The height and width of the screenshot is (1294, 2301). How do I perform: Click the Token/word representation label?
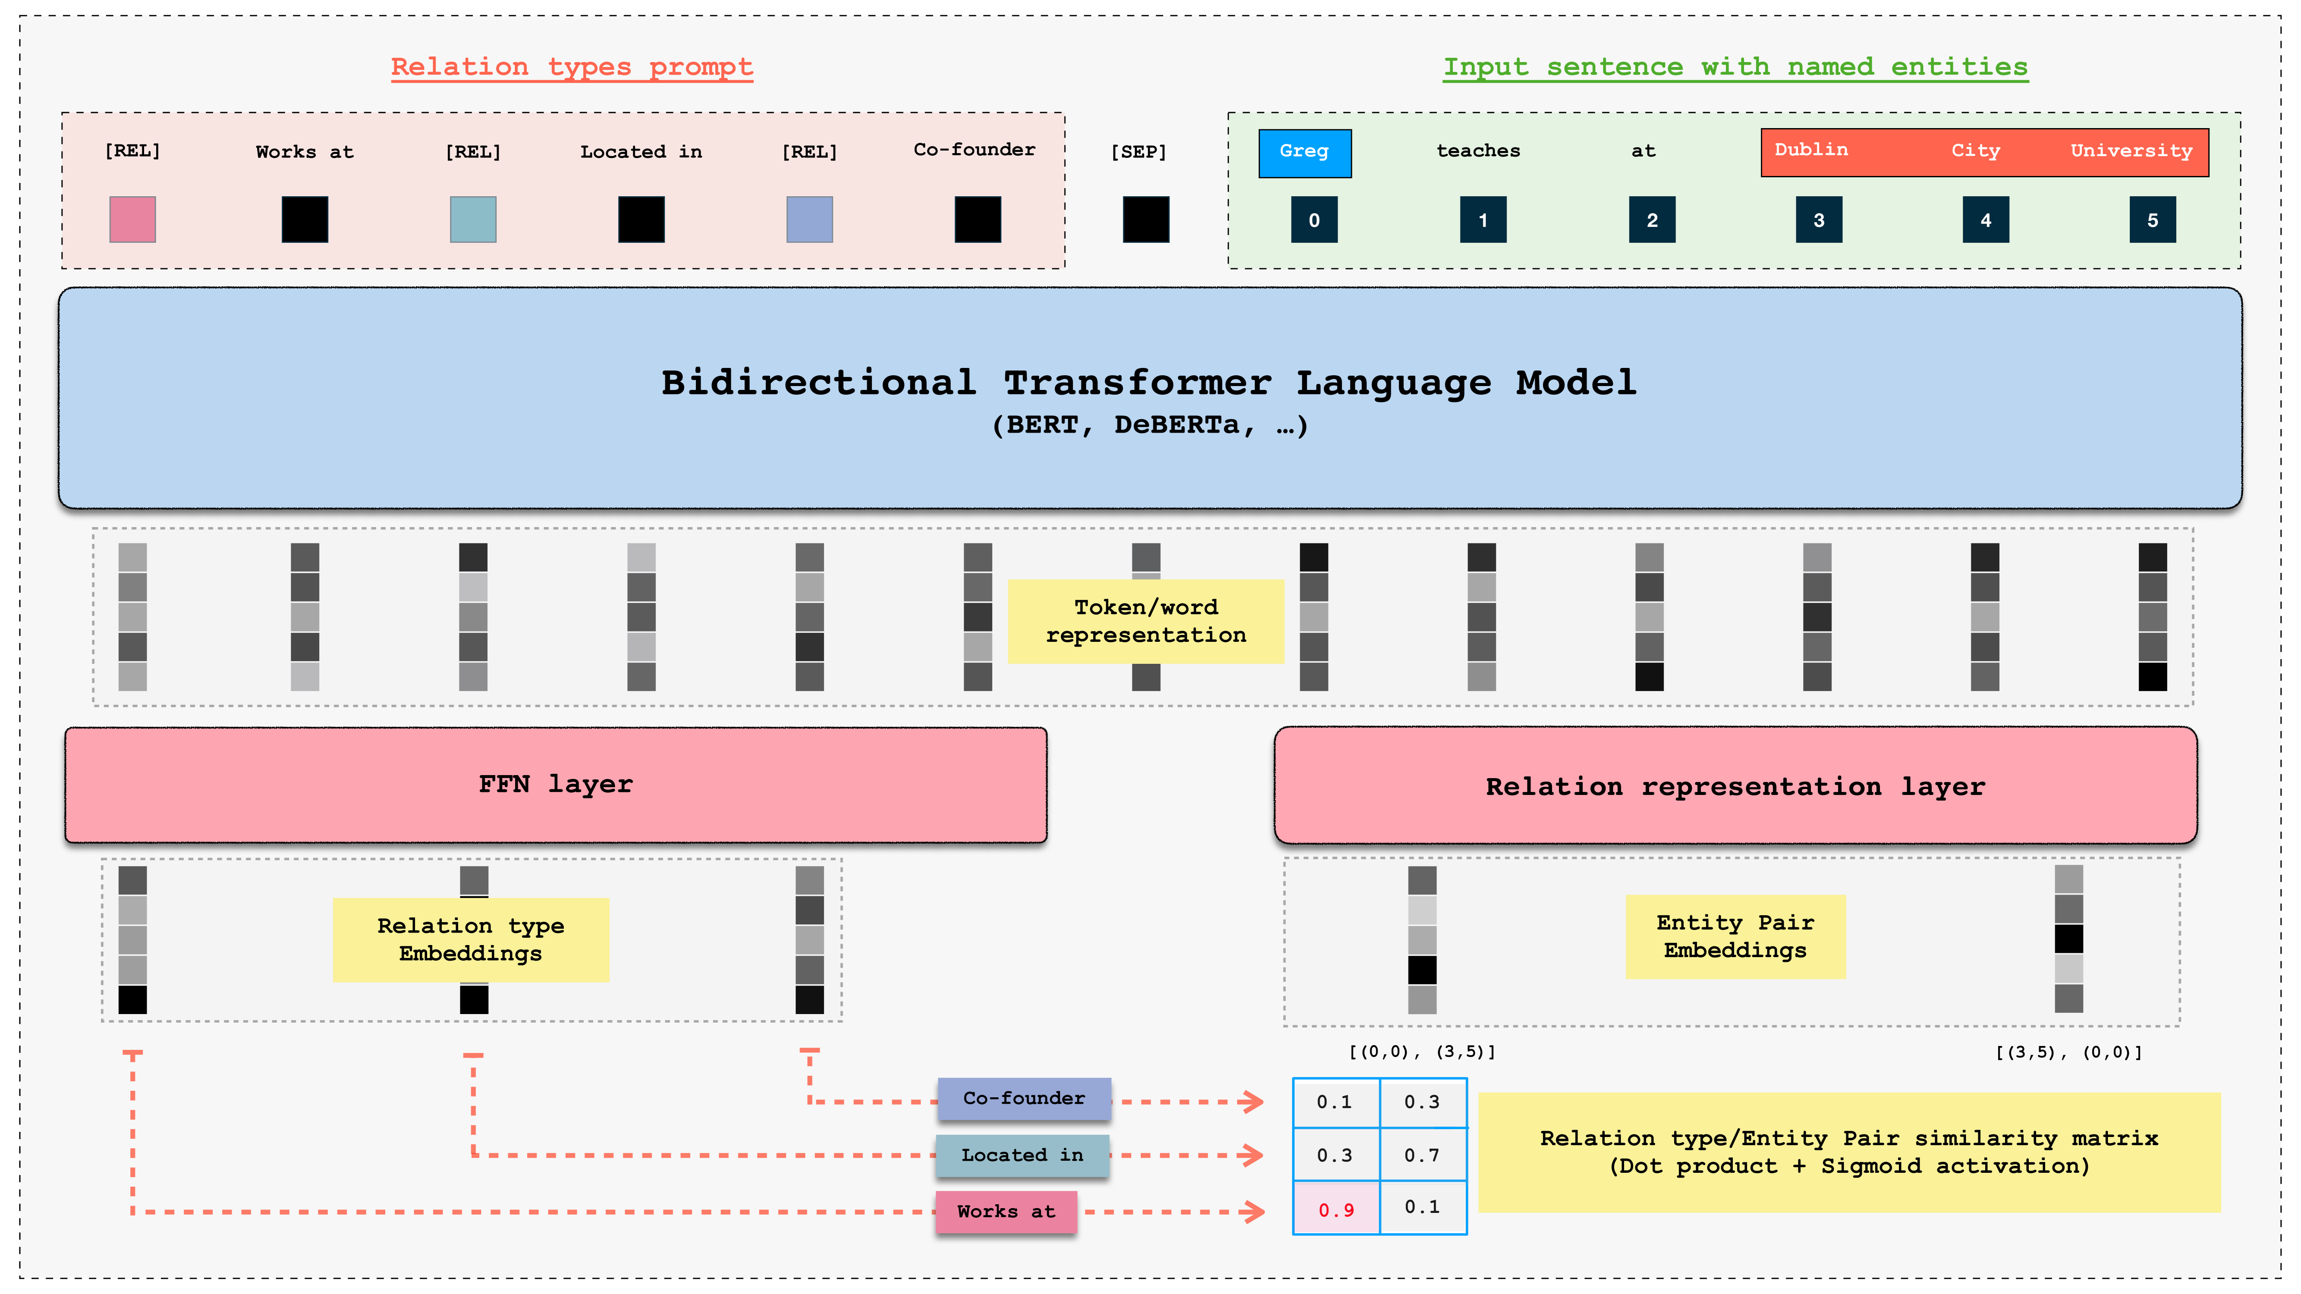point(1145,622)
